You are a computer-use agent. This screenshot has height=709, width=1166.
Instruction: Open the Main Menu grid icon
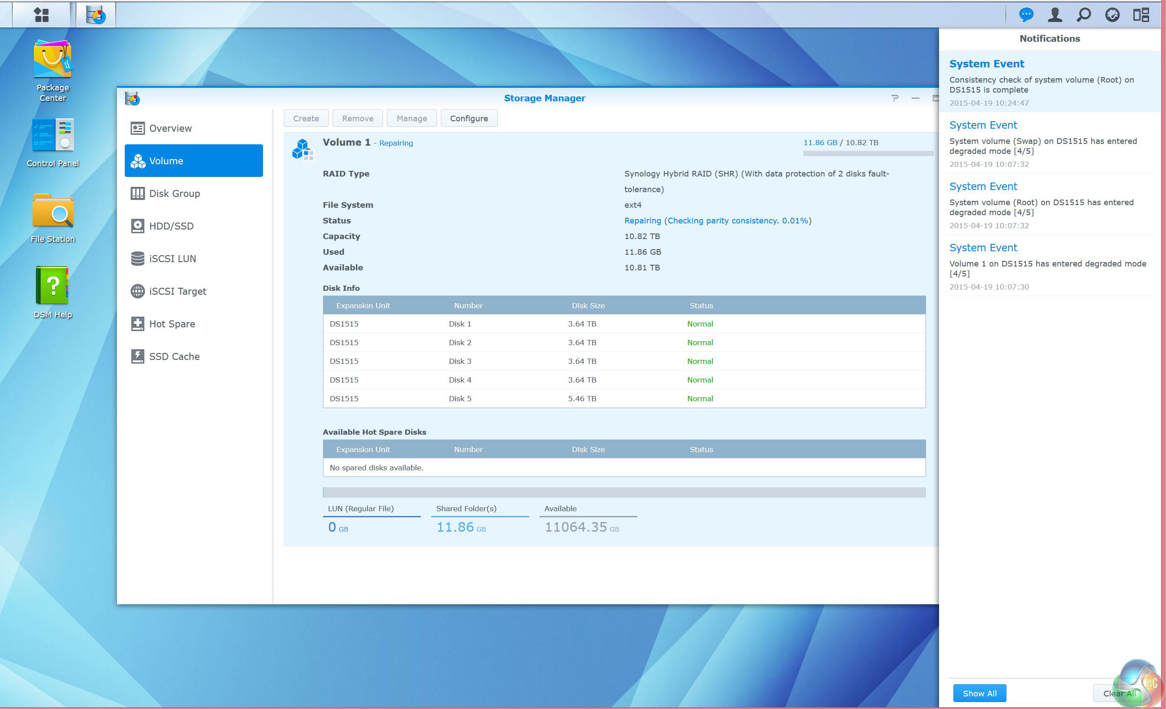pyautogui.click(x=42, y=15)
